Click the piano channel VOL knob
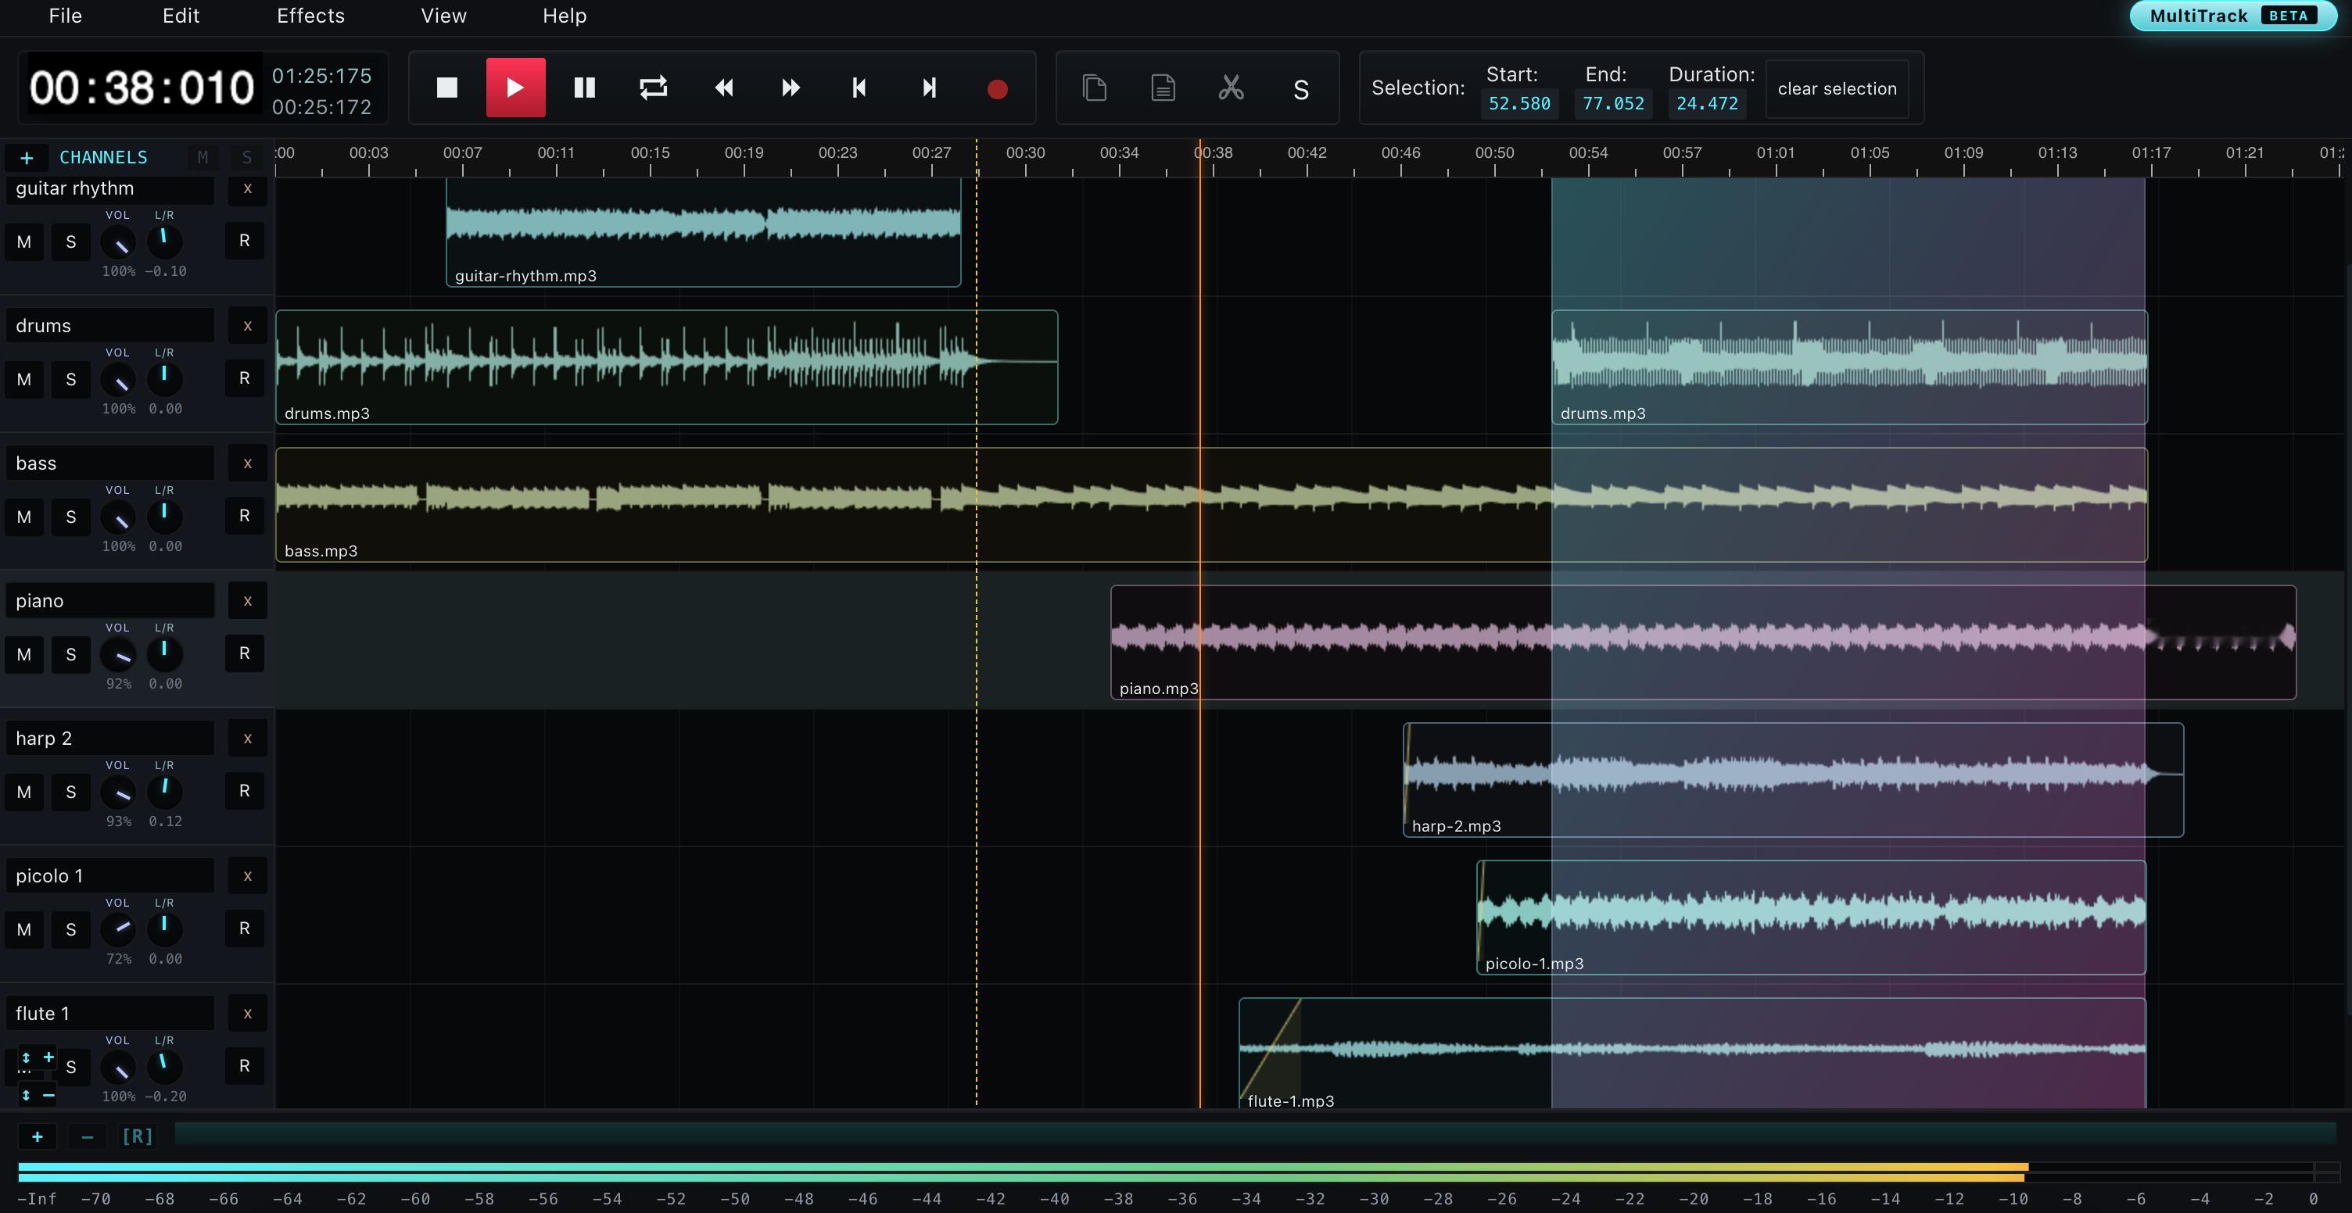Screen dimensions: 2352x1213 pyautogui.click(x=119, y=654)
